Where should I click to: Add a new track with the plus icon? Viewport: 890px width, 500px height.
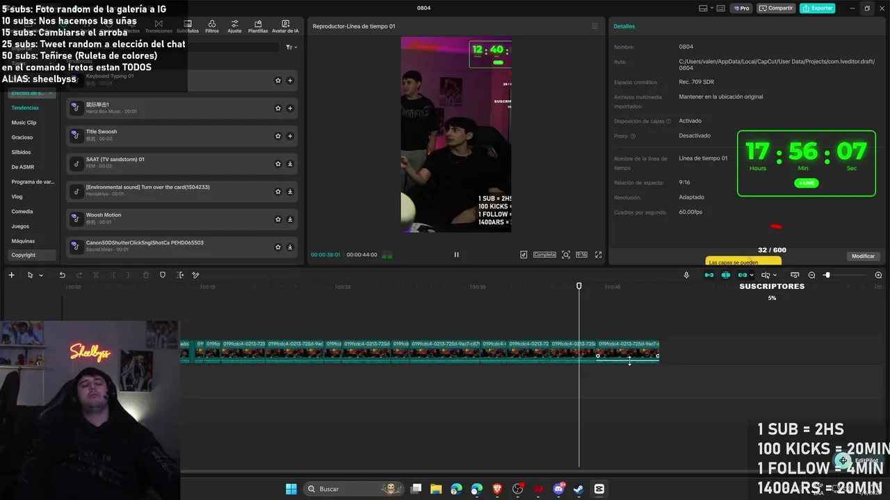point(11,275)
